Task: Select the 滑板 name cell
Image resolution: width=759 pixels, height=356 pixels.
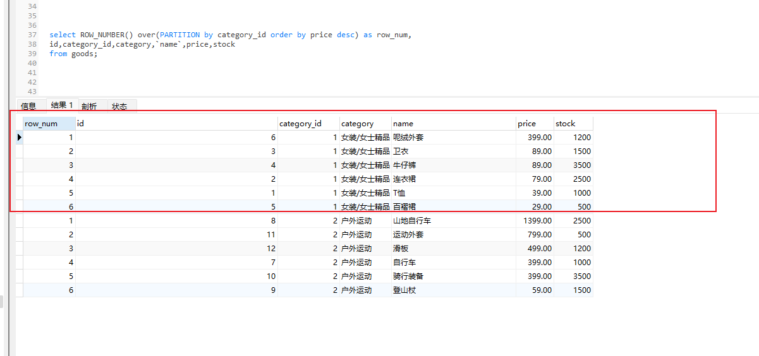Action: (454, 249)
